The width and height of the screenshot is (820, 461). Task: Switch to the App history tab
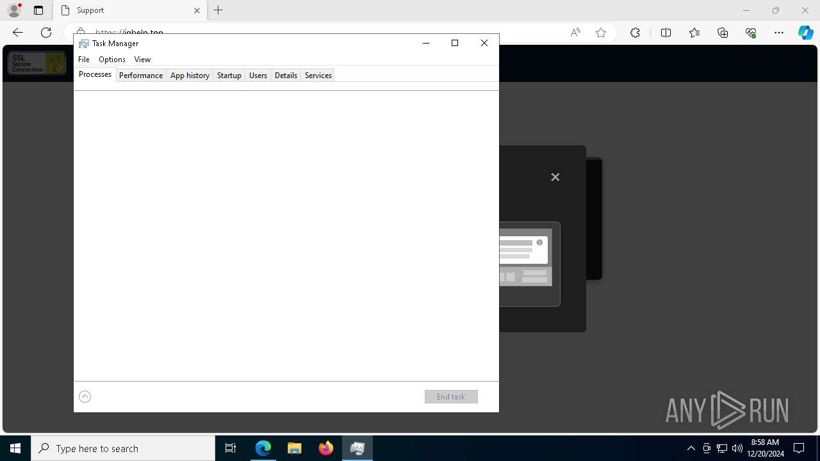click(190, 75)
